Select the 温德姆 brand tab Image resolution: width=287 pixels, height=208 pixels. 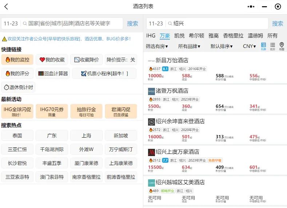click(x=255, y=36)
